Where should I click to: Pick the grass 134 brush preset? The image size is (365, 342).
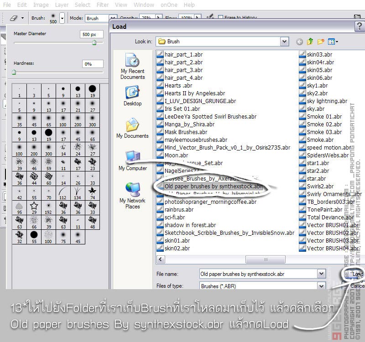tap(78, 193)
